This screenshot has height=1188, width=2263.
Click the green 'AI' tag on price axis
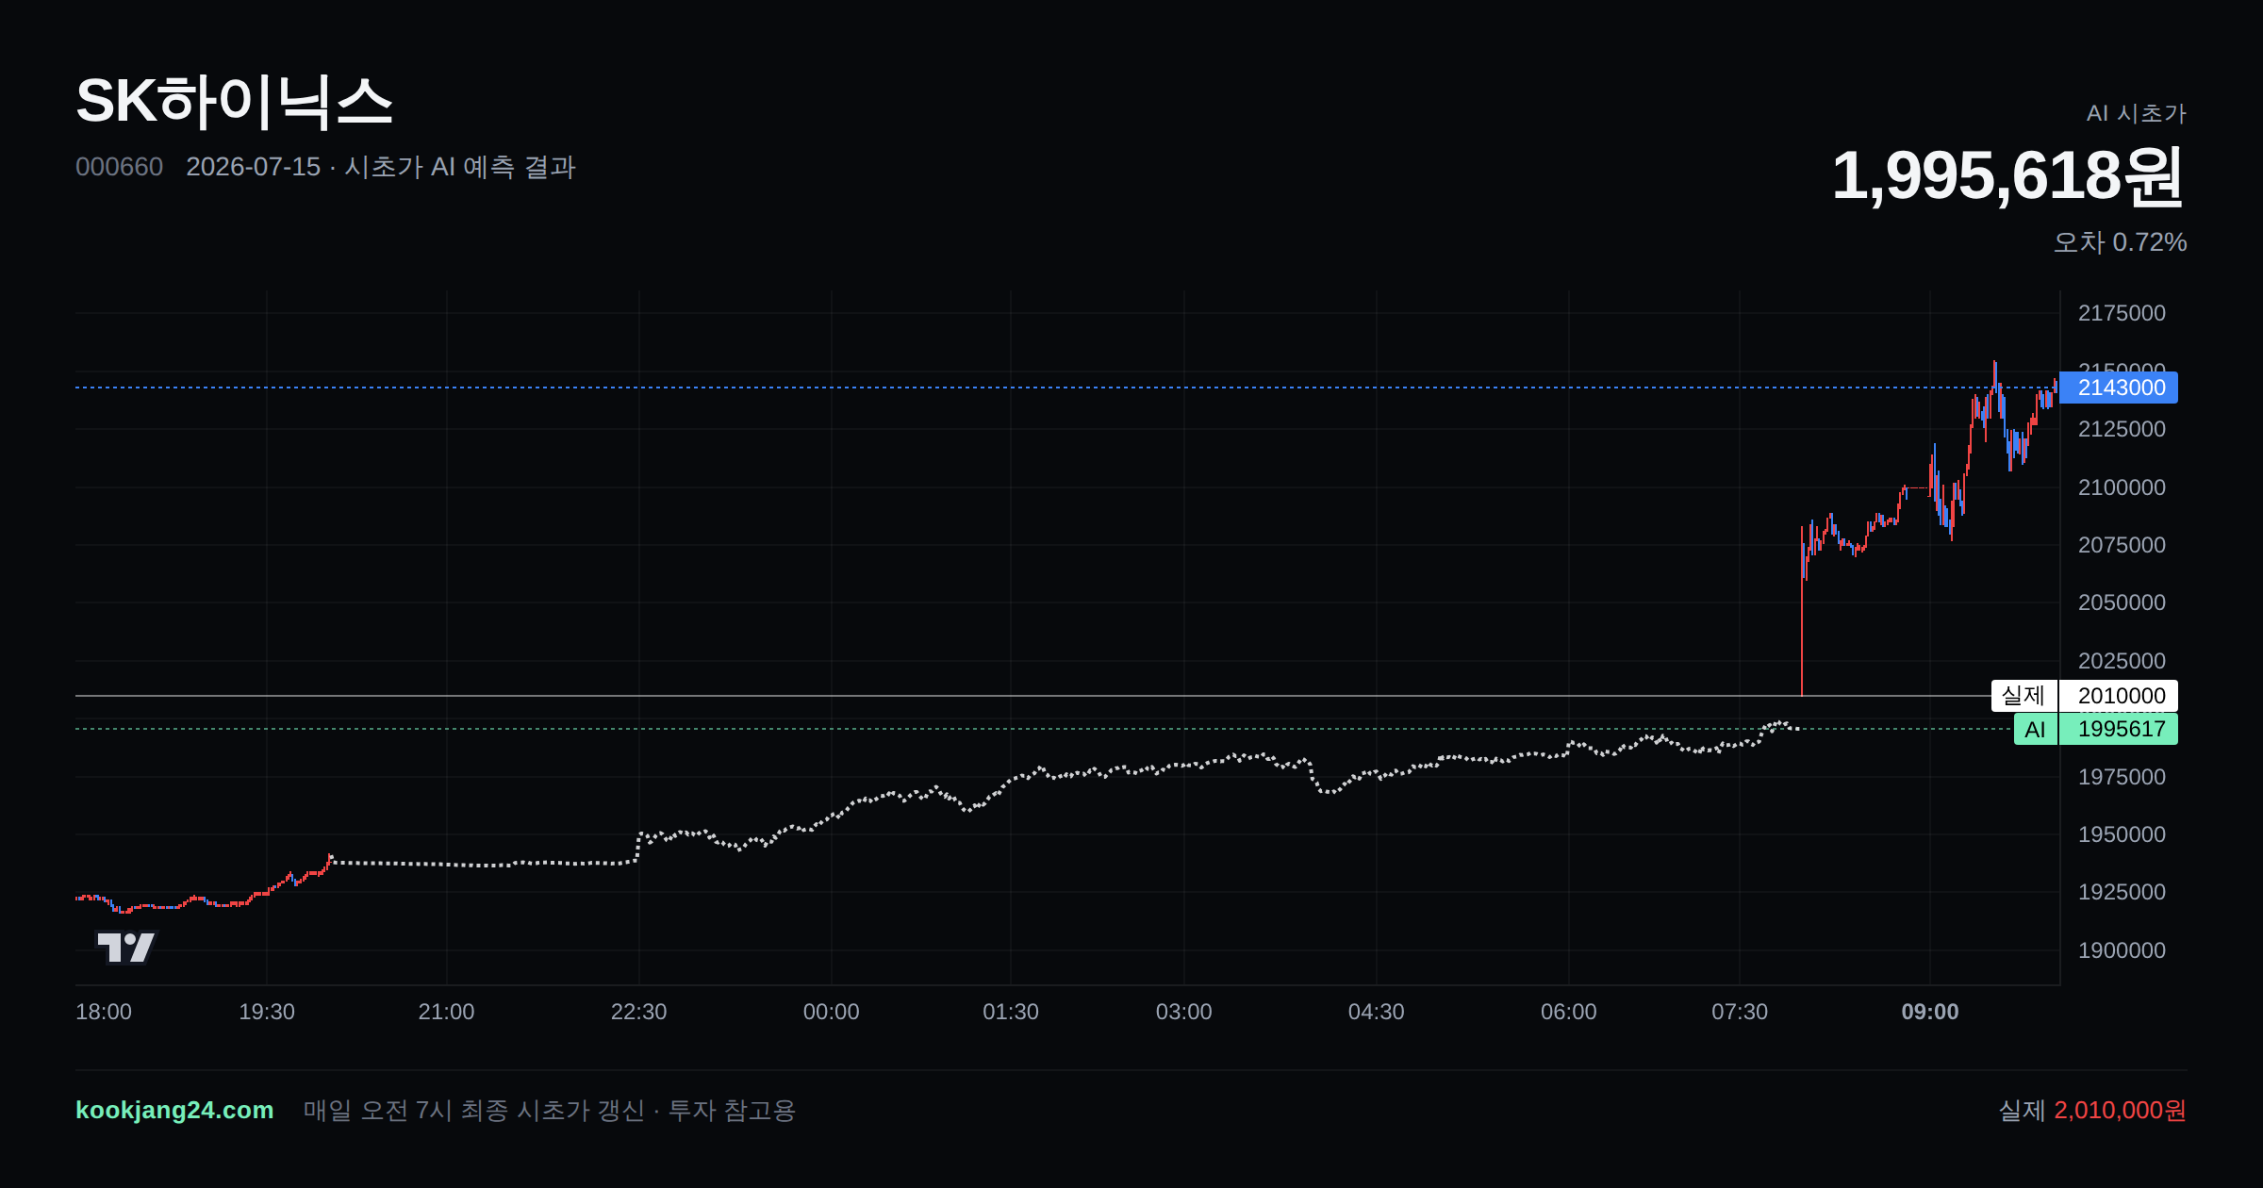[x=2036, y=729]
